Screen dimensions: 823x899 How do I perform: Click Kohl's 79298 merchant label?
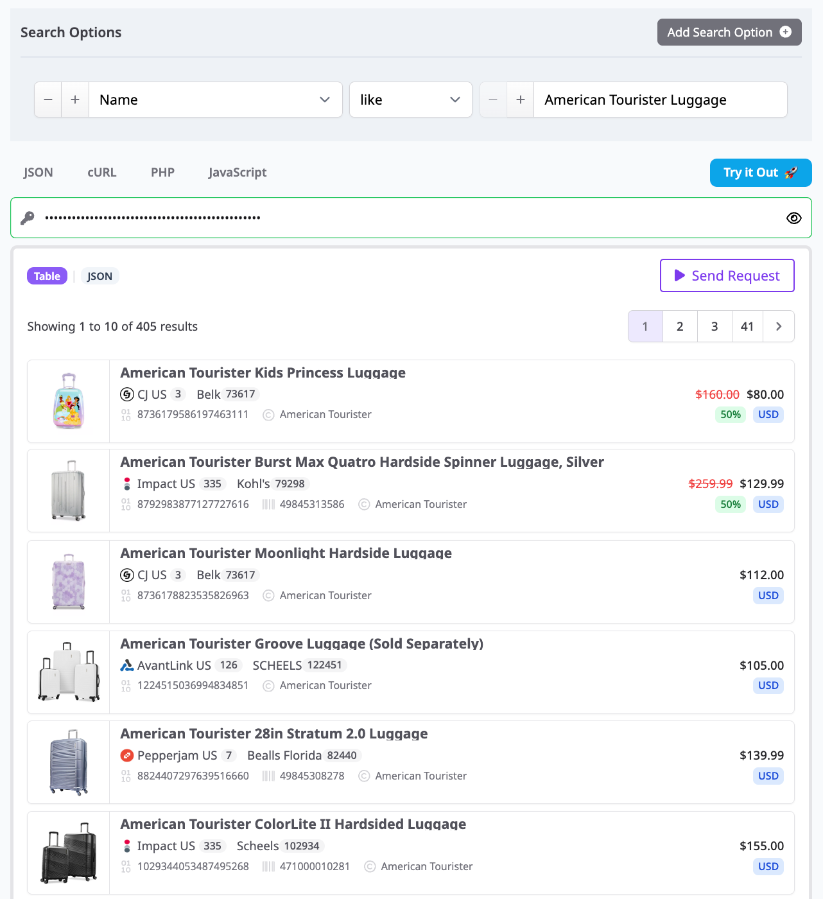tap(273, 484)
